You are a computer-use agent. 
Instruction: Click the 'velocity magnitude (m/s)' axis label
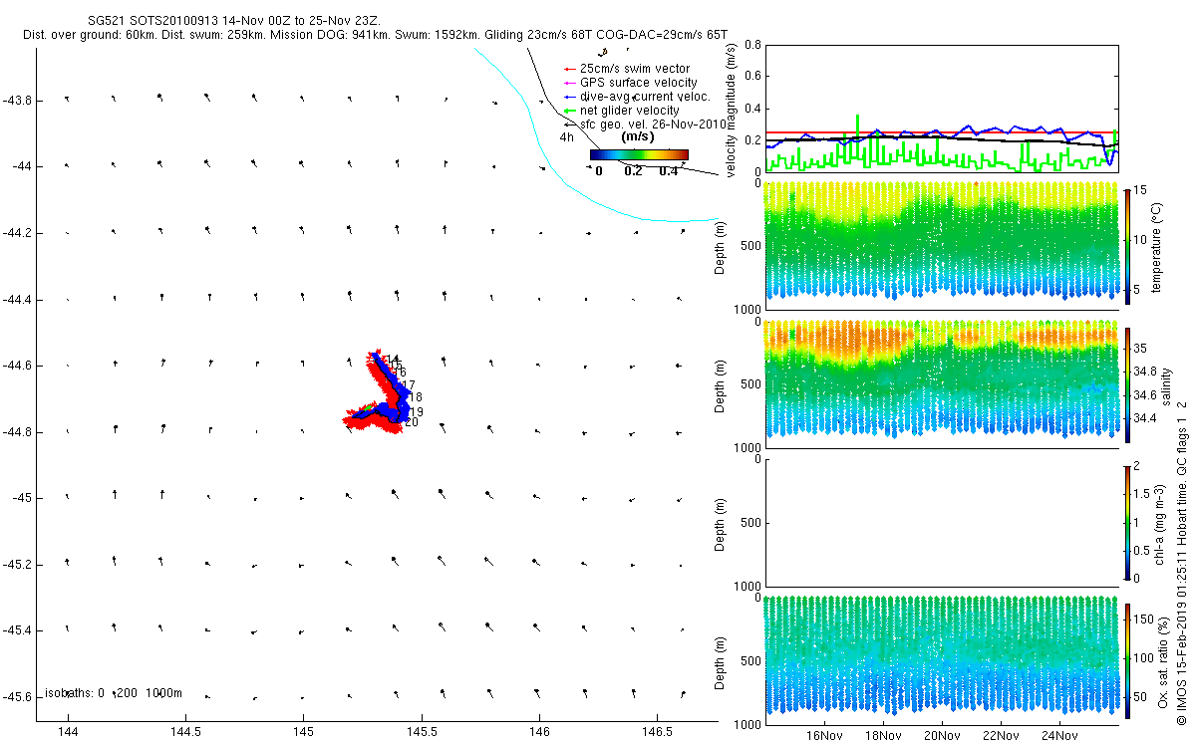pos(733,110)
